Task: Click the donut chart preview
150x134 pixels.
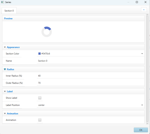Action: (x=46, y=32)
